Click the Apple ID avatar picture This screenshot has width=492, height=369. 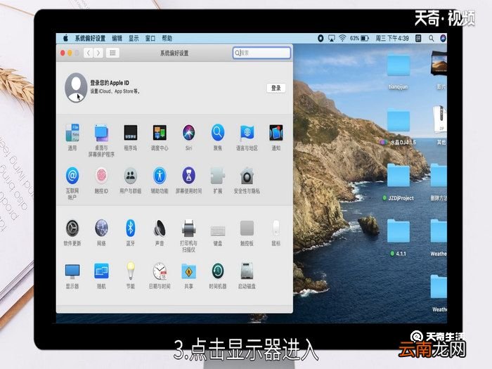76,87
